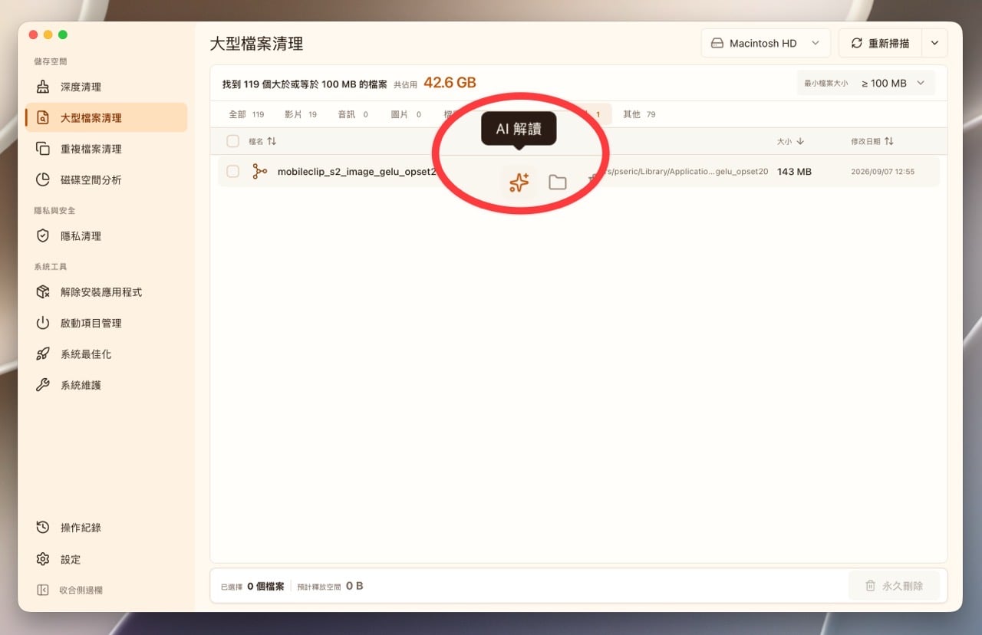Click the file name mobileclip_s2_image_gelu_opset
The width and height of the screenshot is (982, 635).
357,172
